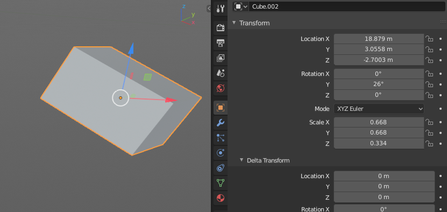This screenshot has width=447, height=212.
Task: Animate Scale X using its dot
Action: click(441, 122)
